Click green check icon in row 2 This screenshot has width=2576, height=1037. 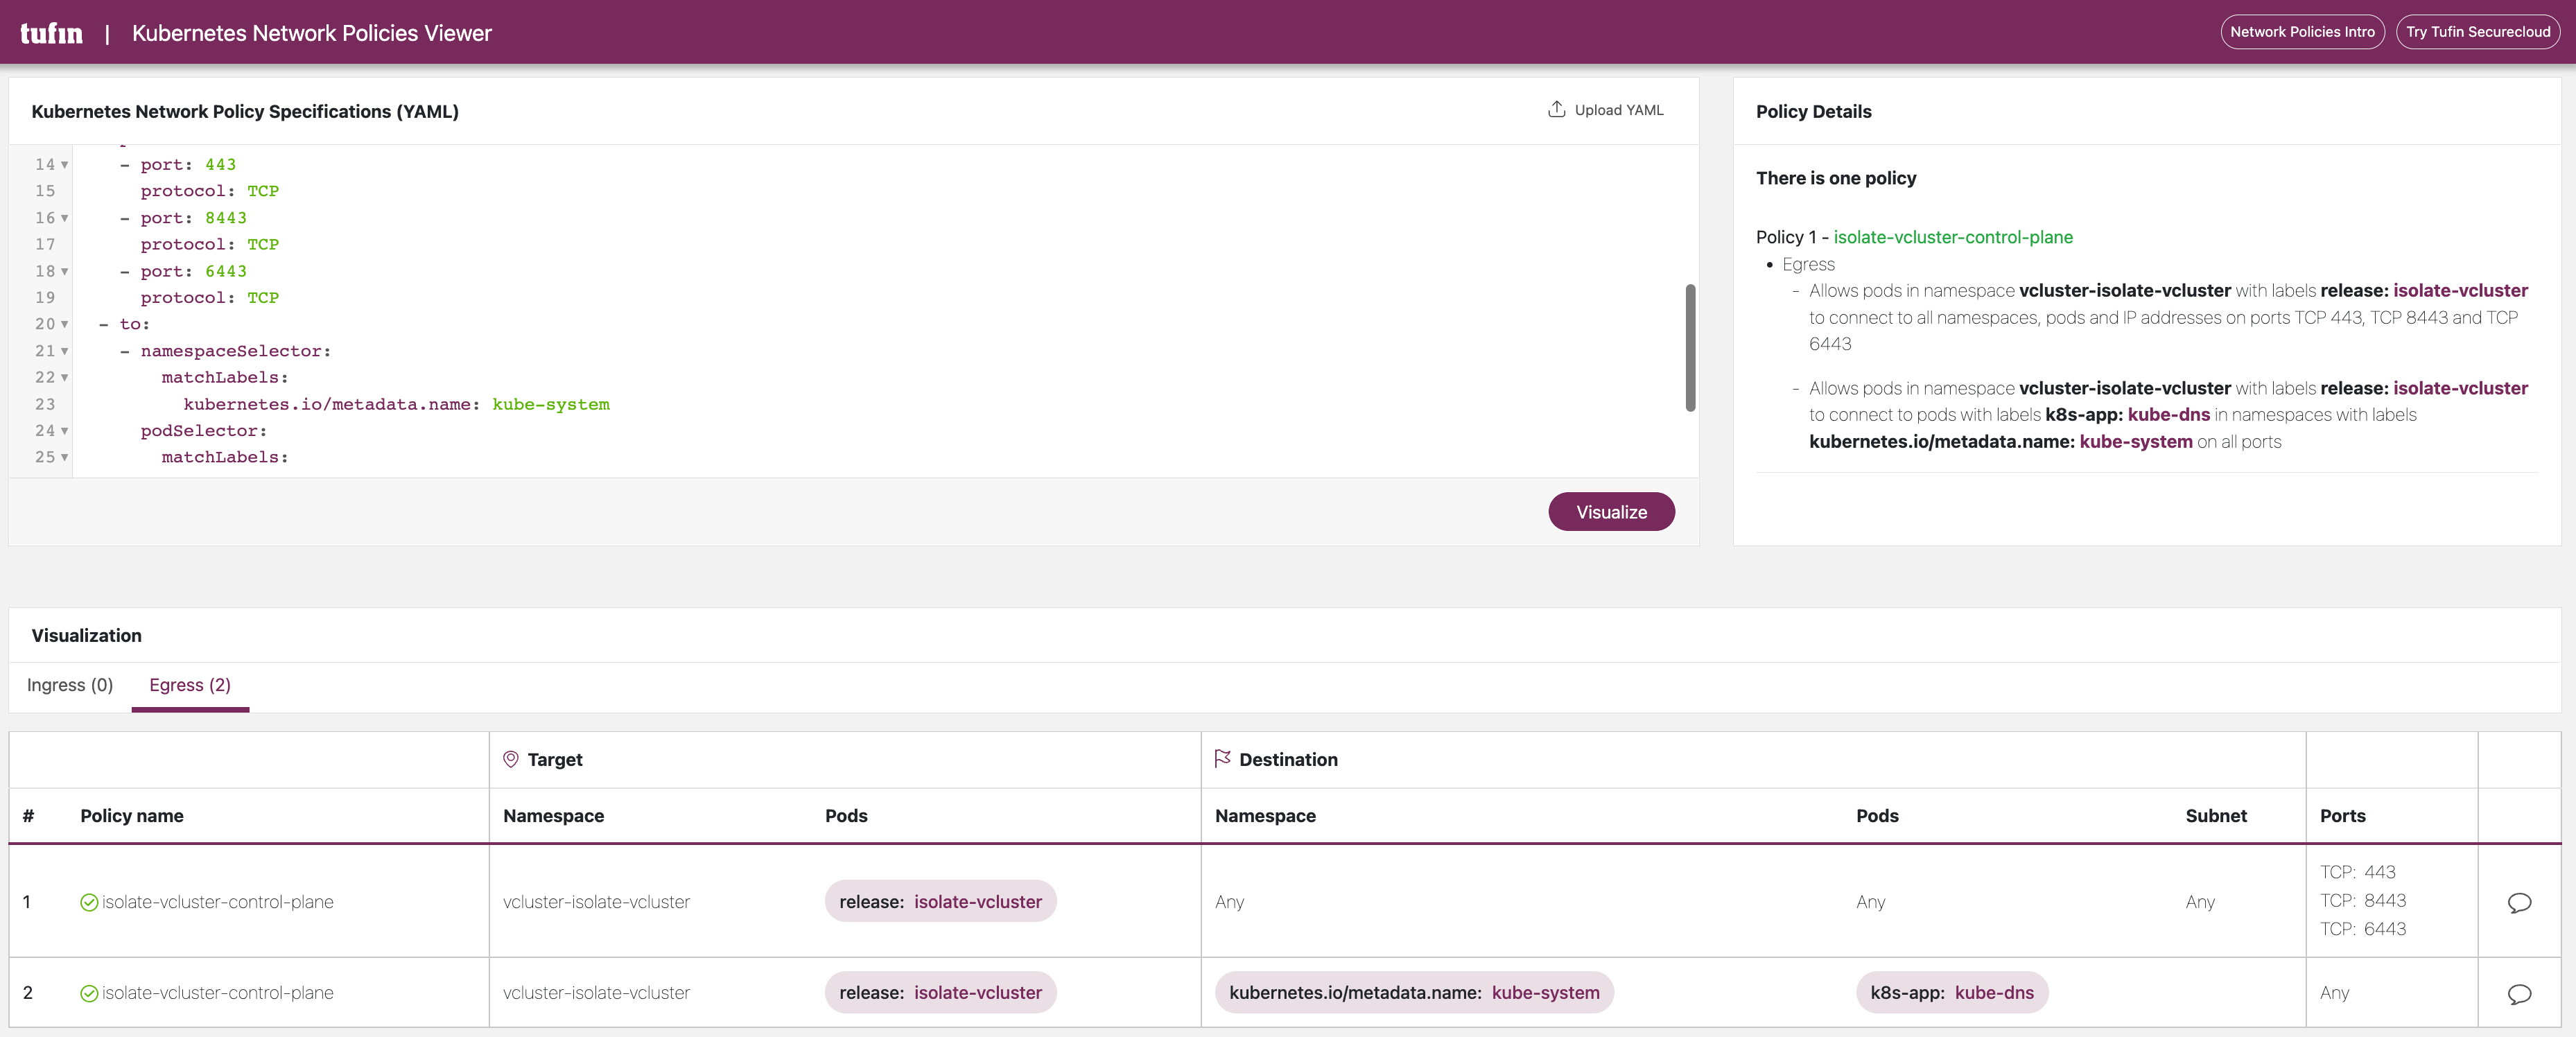pos(89,993)
